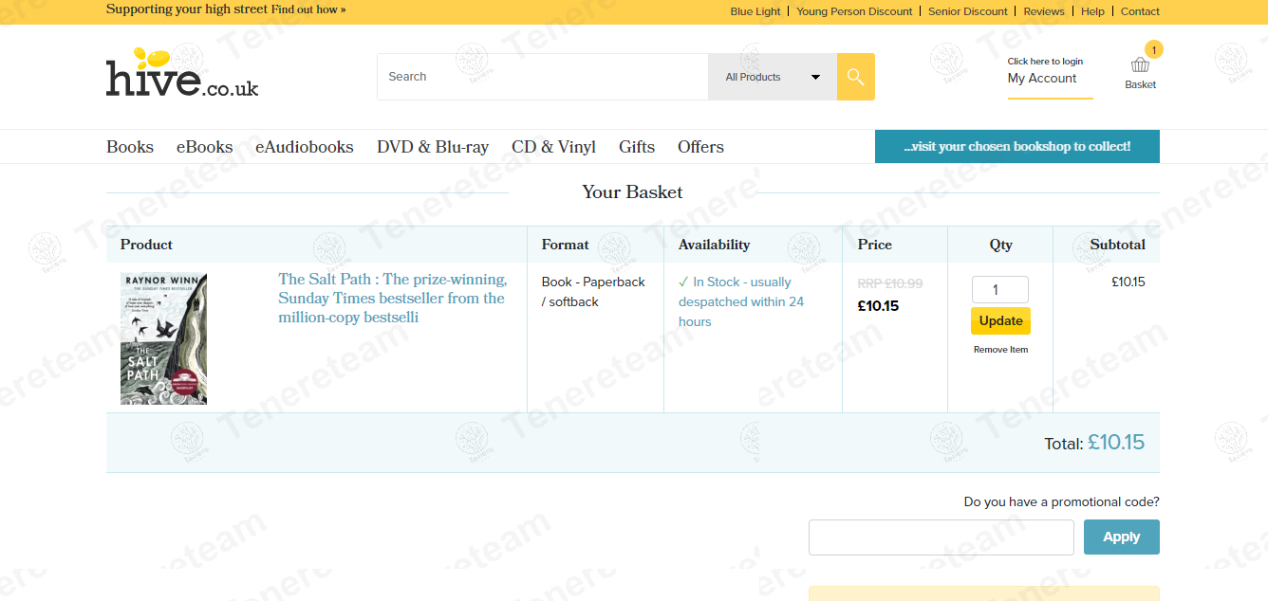Image resolution: width=1268 pixels, height=601 pixels.
Task: Open the All Products dropdown
Action: coord(773,77)
